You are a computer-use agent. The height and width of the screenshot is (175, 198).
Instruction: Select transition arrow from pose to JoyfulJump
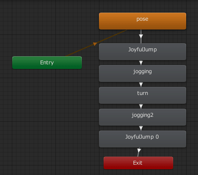pyautogui.click(x=141, y=36)
